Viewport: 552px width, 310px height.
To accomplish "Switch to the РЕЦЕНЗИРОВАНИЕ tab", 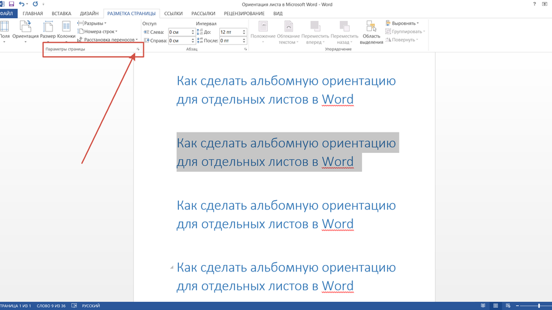I will [244, 13].
